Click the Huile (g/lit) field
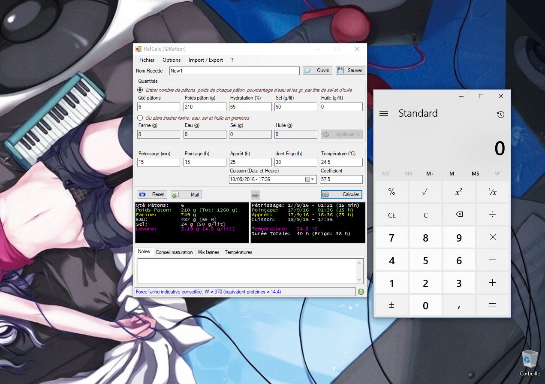Viewport: 545px width, 384px height. click(x=341, y=107)
